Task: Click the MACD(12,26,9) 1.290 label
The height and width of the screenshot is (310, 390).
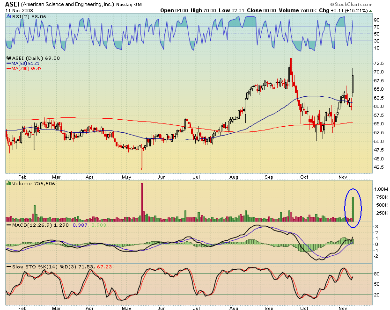Action: click(x=41, y=225)
